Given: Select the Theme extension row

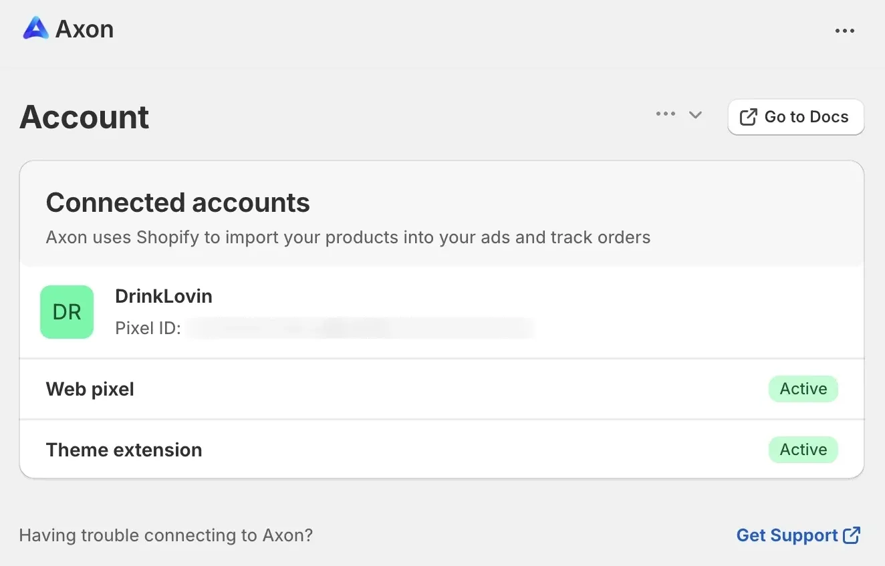Looking at the screenshot, I should (x=124, y=449).
